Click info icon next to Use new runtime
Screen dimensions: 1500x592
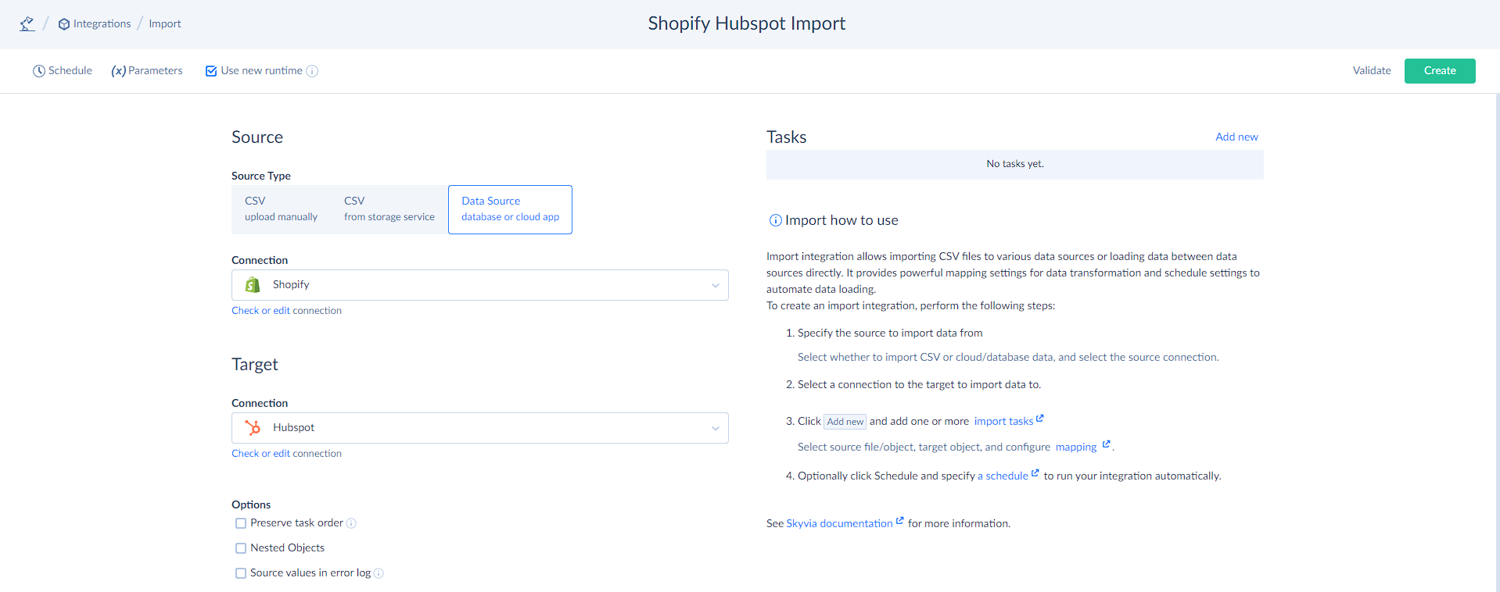click(x=312, y=71)
